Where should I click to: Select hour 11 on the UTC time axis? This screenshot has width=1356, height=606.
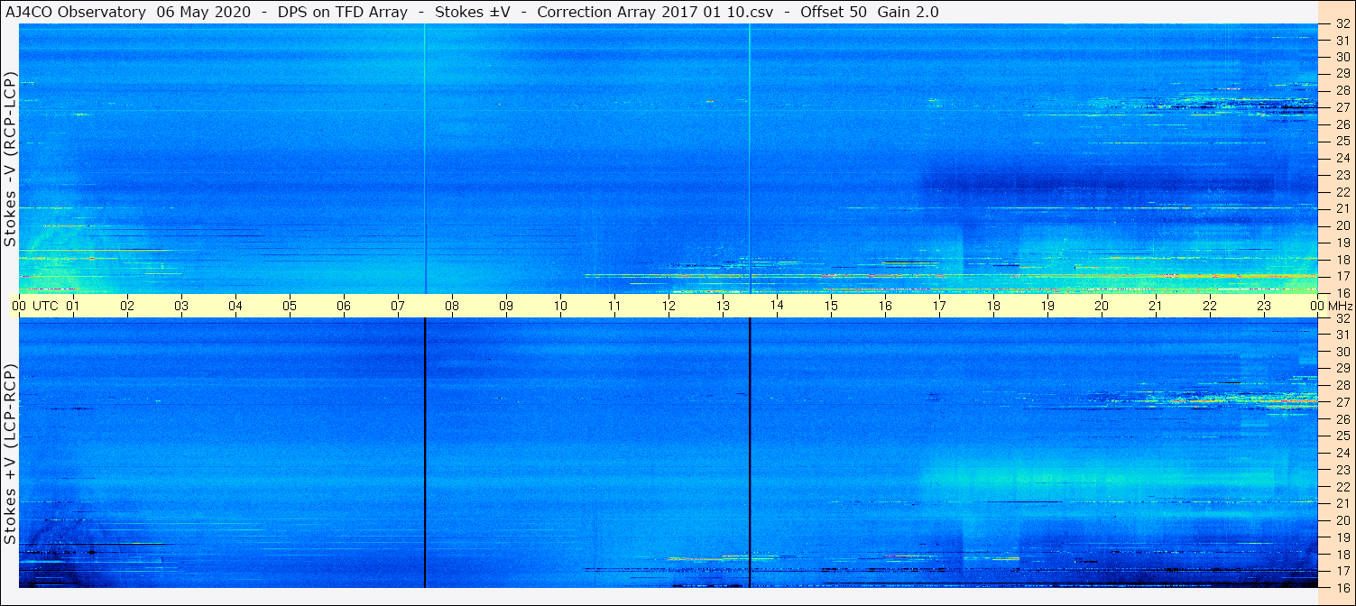[614, 306]
